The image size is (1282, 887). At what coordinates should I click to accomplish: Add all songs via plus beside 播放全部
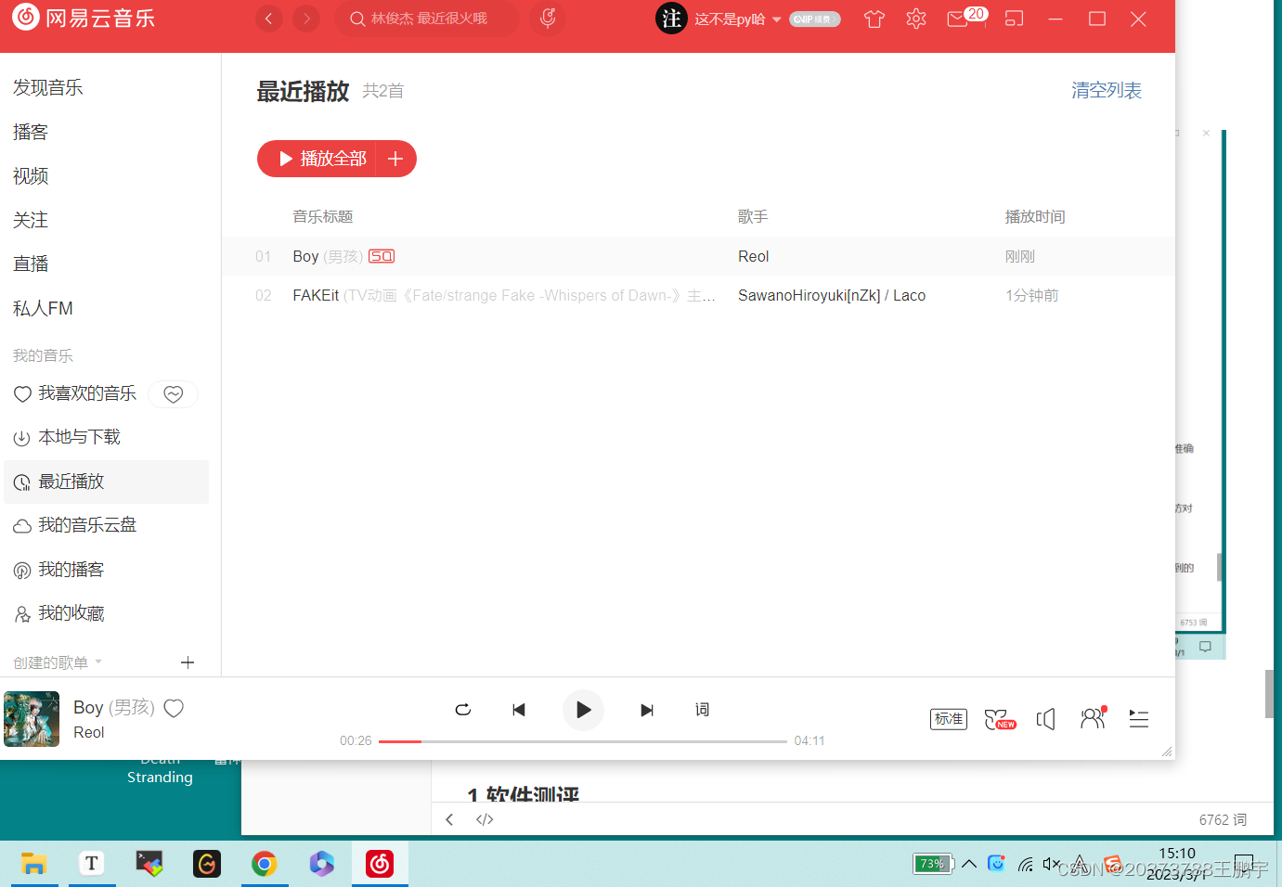click(396, 159)
